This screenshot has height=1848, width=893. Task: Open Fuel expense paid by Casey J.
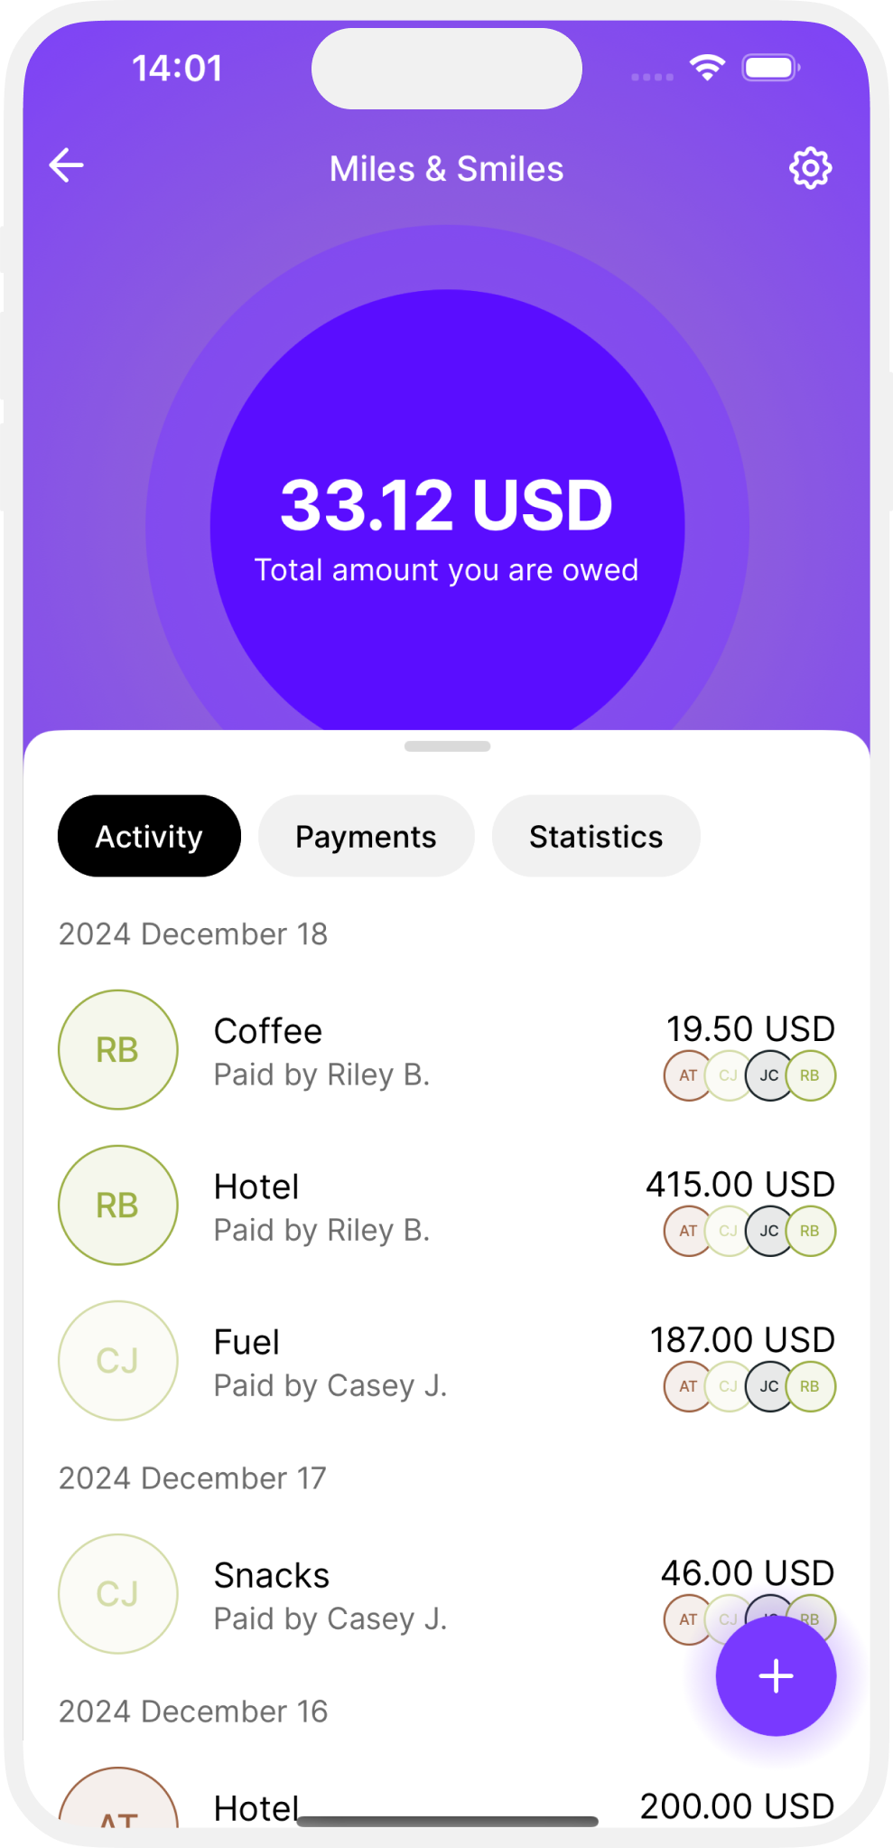coord(447,1361)
